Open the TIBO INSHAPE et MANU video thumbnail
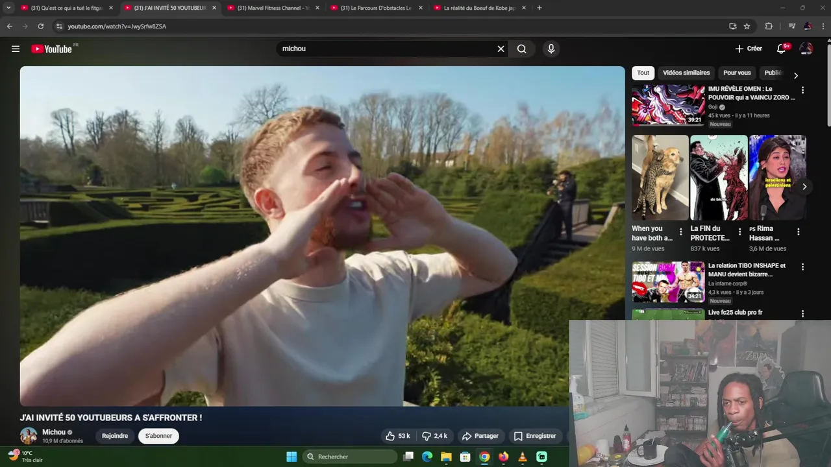831x467 pixels. point(668,282)
